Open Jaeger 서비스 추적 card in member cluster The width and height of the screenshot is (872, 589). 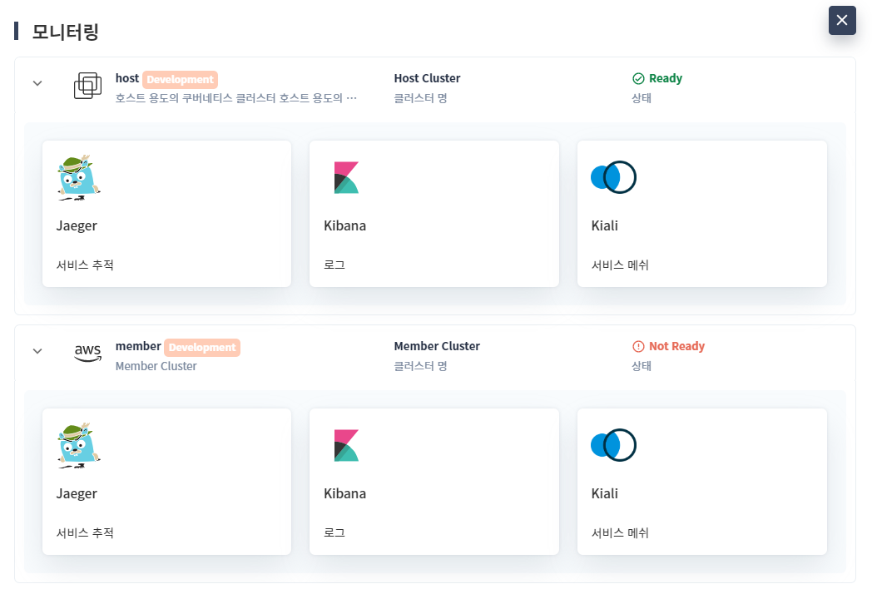tap(167, 482)
